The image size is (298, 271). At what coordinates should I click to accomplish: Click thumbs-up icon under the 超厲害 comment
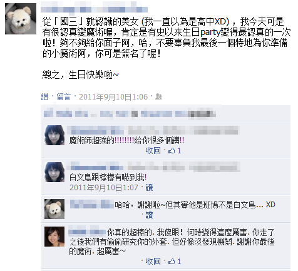[172, 261]
